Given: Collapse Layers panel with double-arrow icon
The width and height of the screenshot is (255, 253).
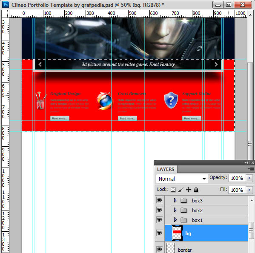Looking at the screenshot, I should pos(246,162).
